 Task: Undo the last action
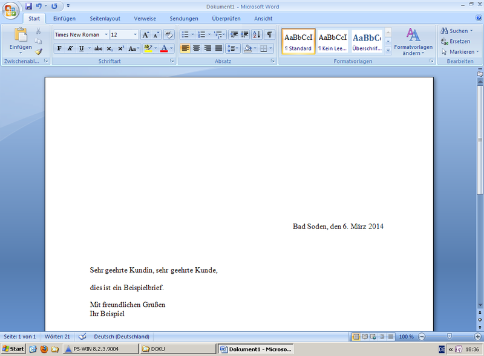(x=39, y=6)
